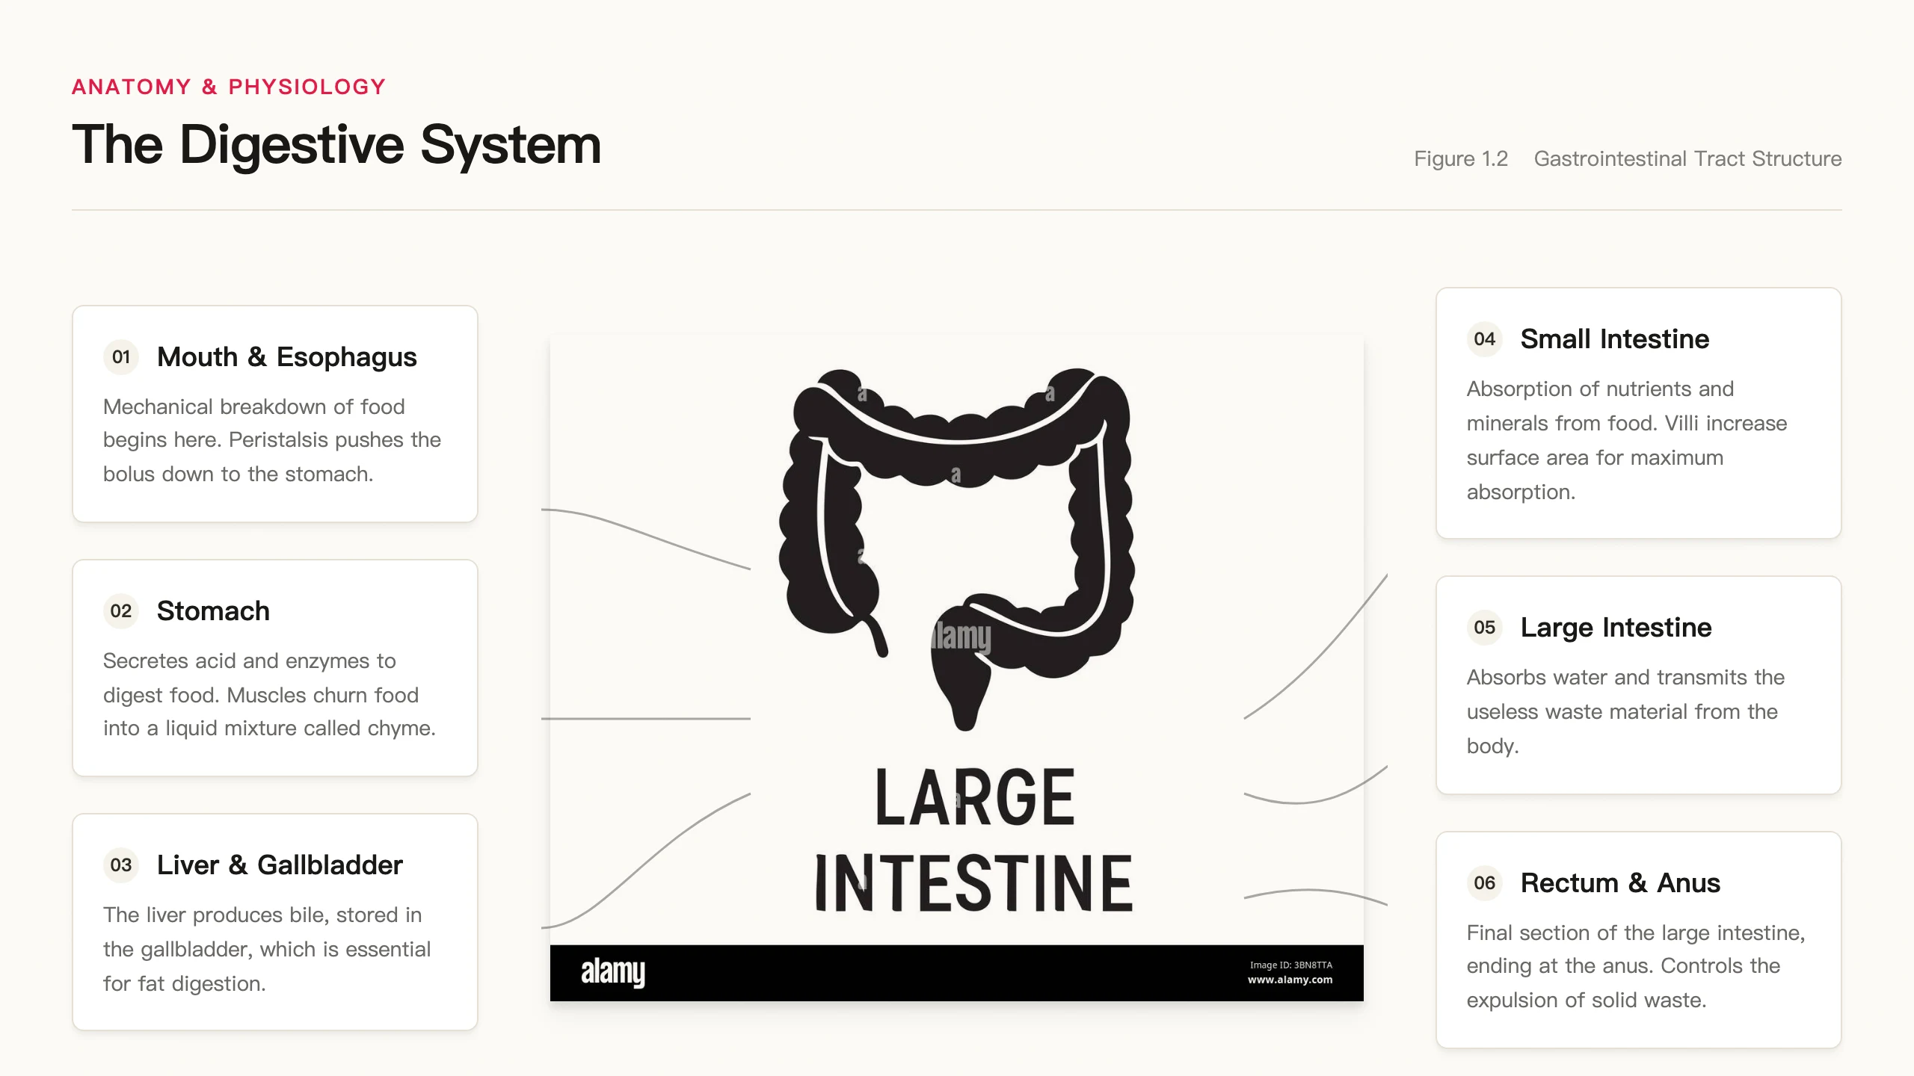Screen dimensions: 1914x1076
Task: Click The Digestive System title
Action: click(x=336, y=145)
